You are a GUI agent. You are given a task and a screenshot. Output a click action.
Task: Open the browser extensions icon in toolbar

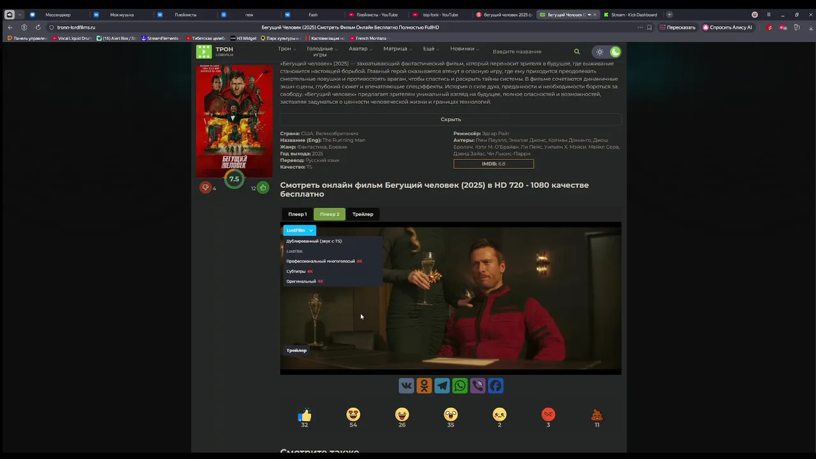(797, 27)
